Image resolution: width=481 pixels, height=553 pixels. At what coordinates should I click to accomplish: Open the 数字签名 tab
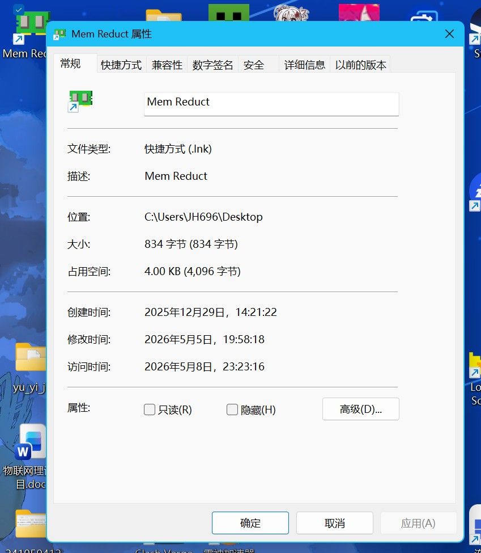[x=212, y=65]
